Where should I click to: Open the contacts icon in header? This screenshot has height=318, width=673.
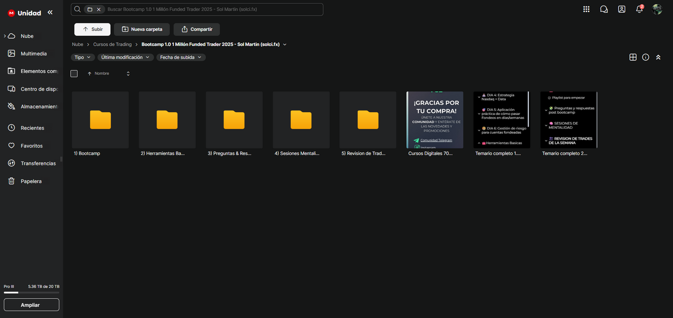pyautogui.click(x=622, y=9)
